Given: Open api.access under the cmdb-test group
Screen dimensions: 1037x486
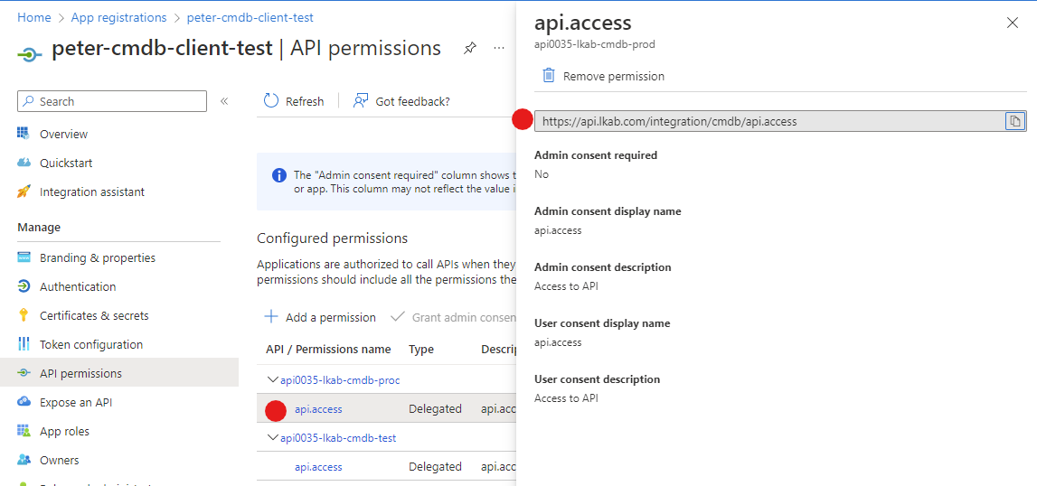Looking at the screenshot, I should [318, 467].
